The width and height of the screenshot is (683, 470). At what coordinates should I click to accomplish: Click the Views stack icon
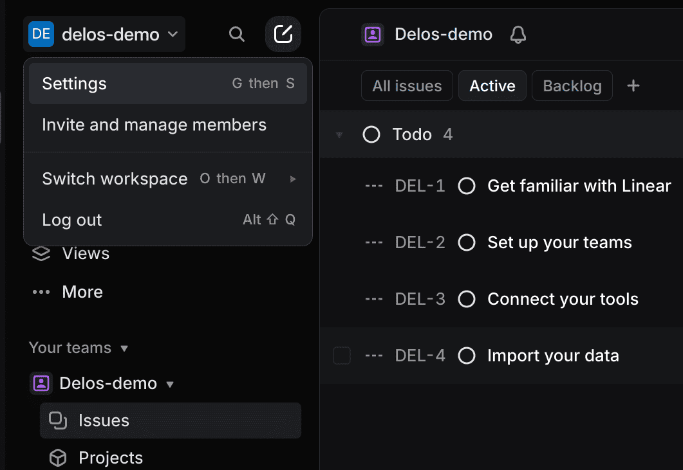41,253
